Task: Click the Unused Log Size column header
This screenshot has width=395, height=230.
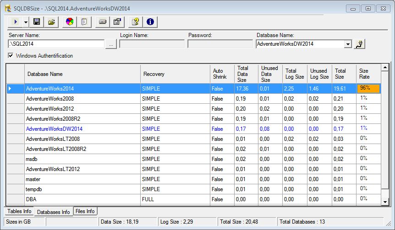Action: 319,74
